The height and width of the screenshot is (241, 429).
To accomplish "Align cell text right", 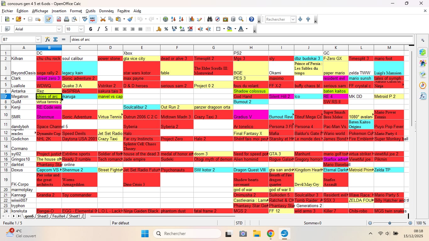I will click(133, 29).
